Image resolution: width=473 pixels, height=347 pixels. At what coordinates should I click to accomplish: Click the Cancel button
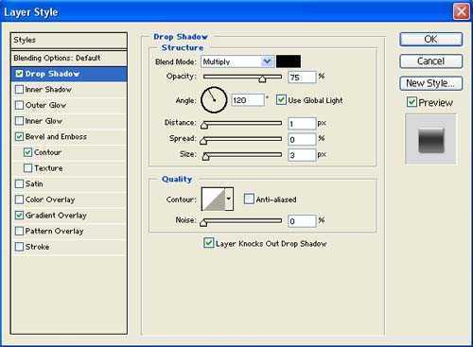click(430, 61)
